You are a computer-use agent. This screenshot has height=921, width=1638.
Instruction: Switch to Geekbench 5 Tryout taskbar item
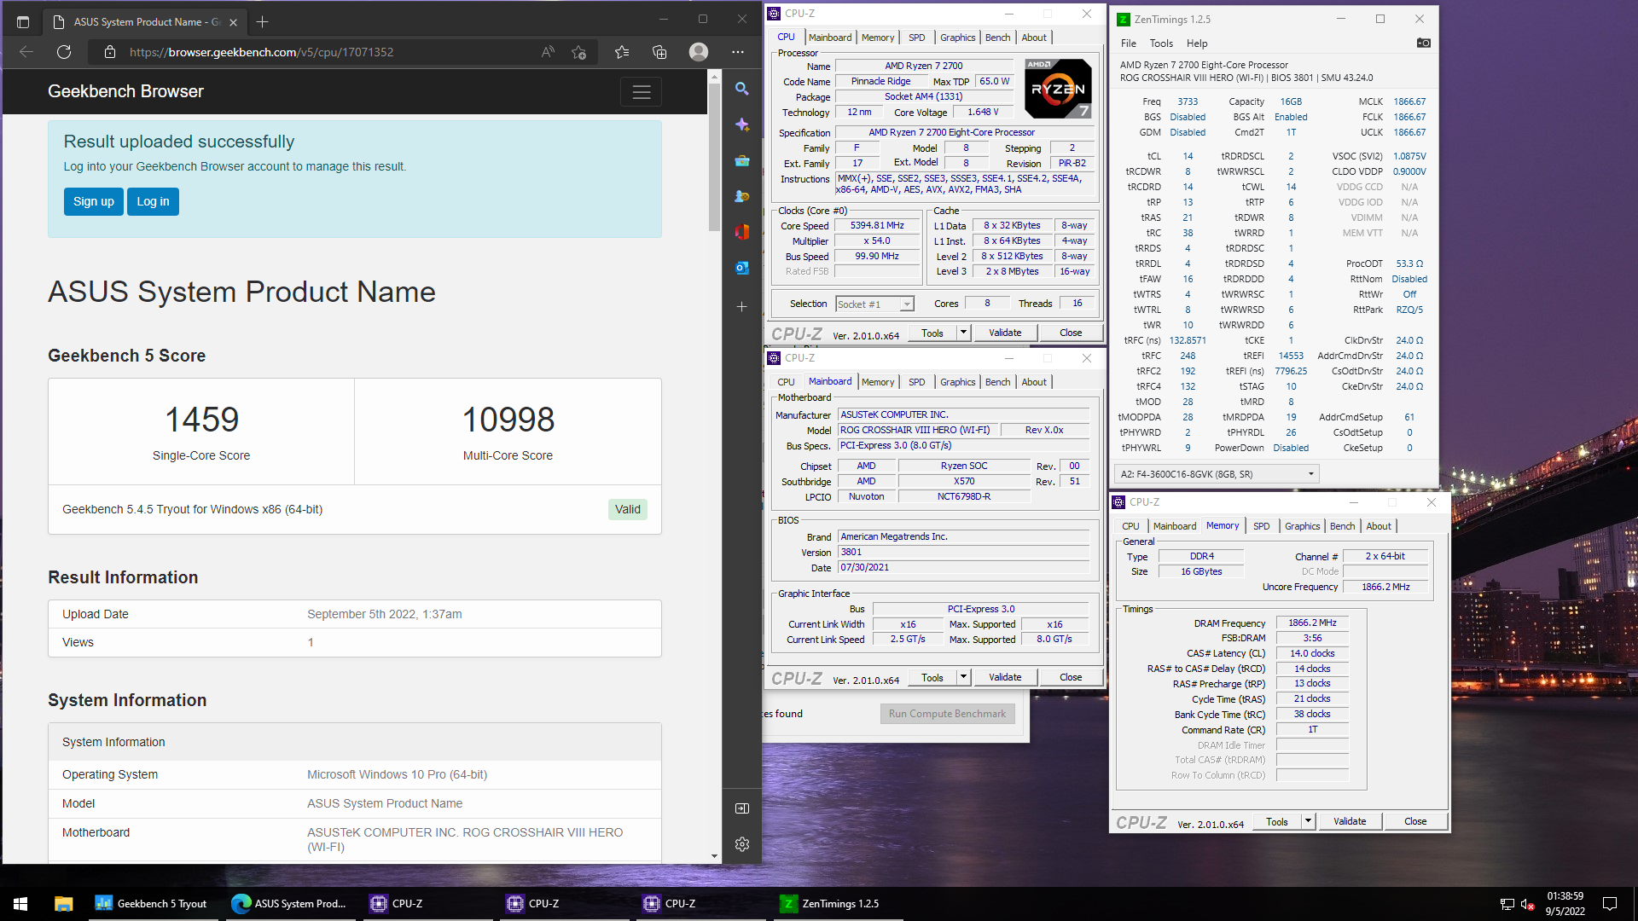click(x=152, y=904)
